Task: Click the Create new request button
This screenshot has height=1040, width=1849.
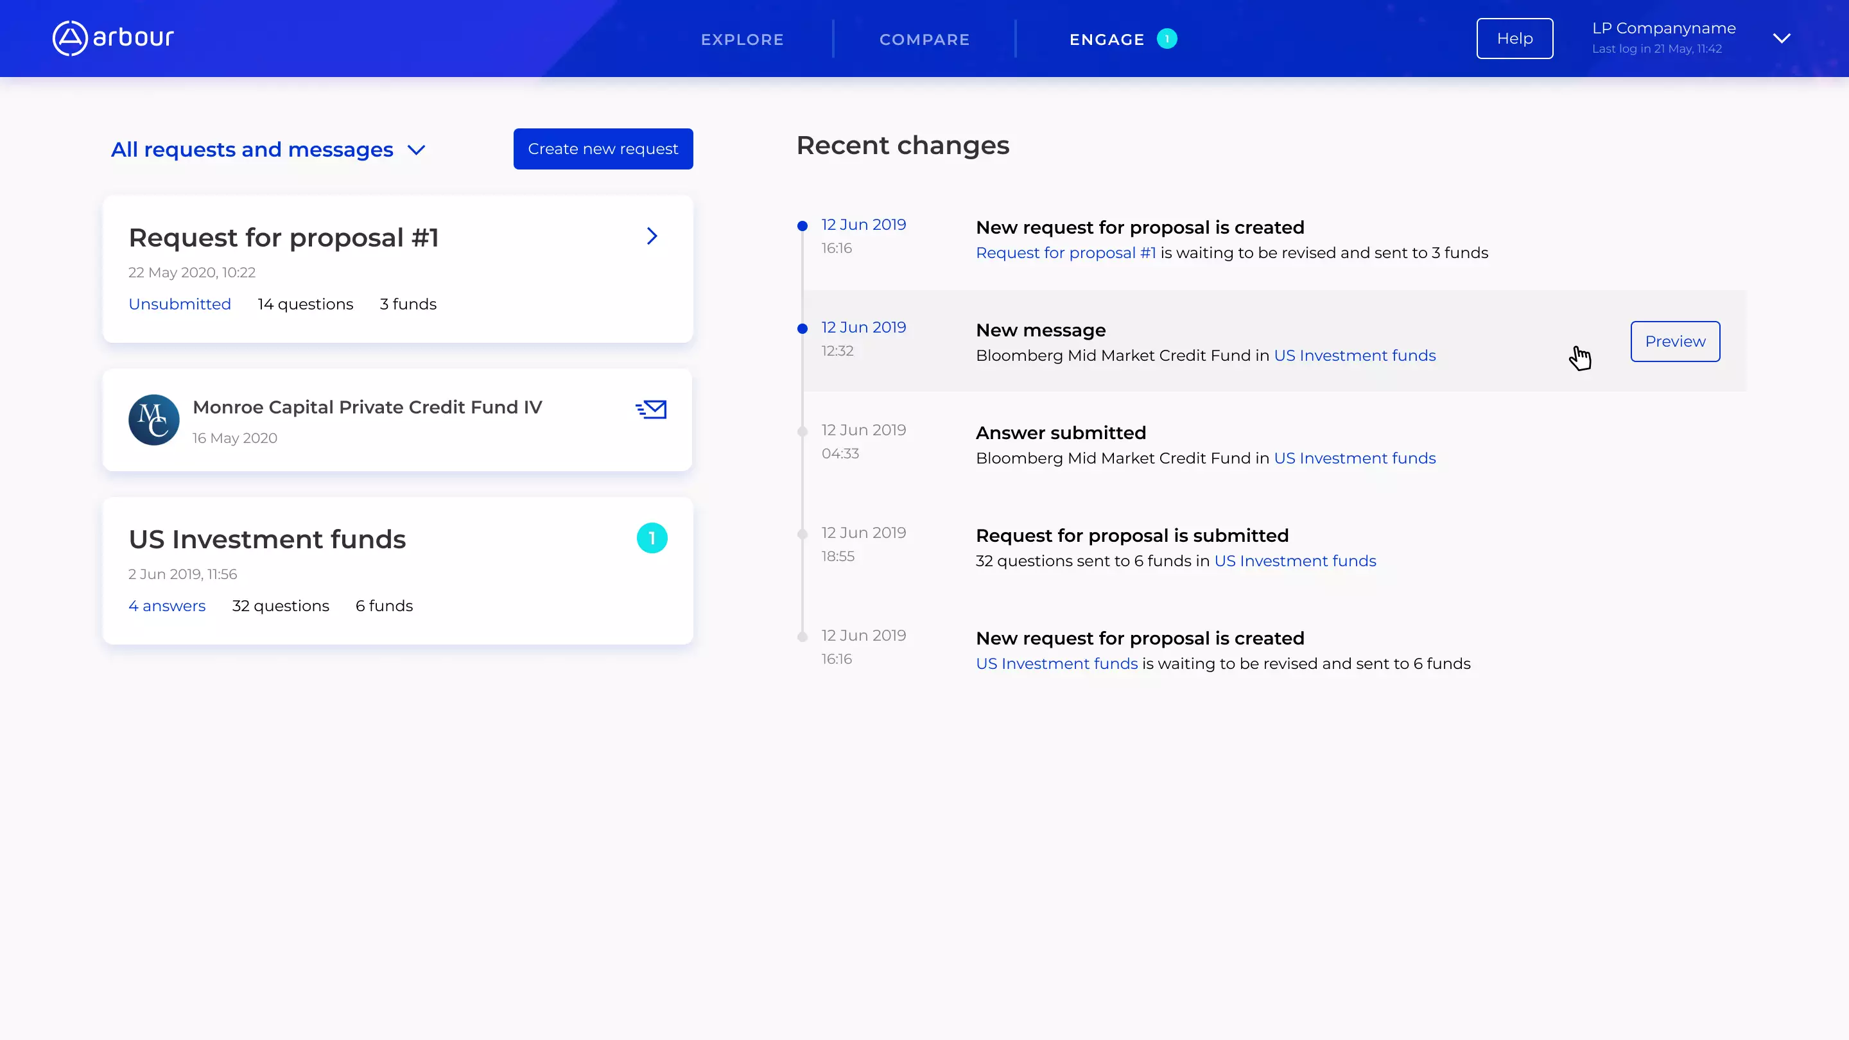Action: click(x=602, y=148)
